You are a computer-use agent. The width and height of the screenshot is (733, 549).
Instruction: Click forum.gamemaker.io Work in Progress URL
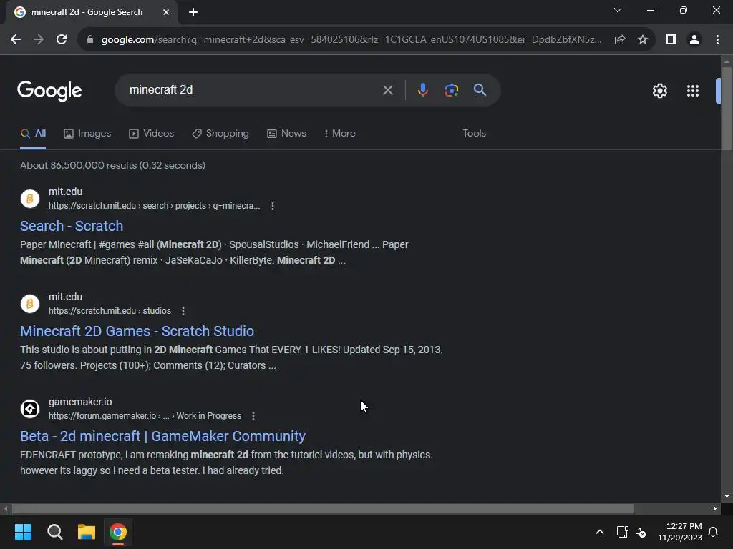(145, 416)
